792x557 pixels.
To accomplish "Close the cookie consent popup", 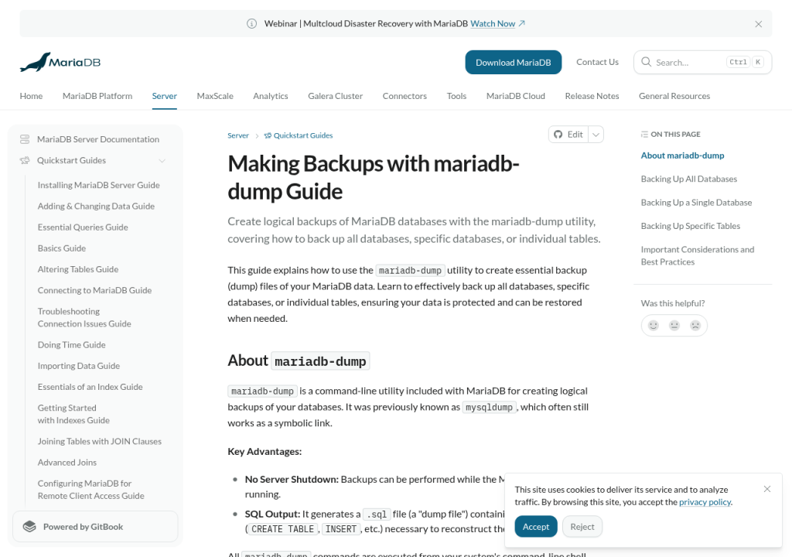I will pyautogui.click(x=767, y=489).
